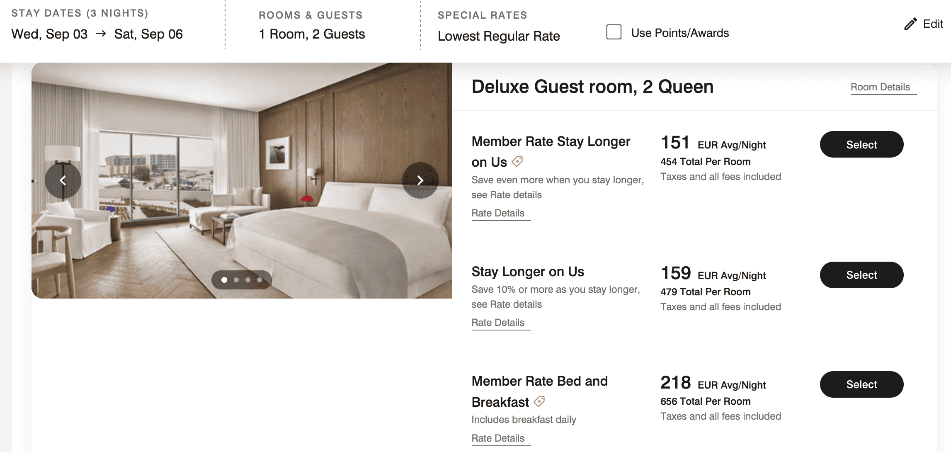Screen dimensions: 951x452
Task: View Rate Details for Member Rate Stay Longer
Action: point(498,213)
